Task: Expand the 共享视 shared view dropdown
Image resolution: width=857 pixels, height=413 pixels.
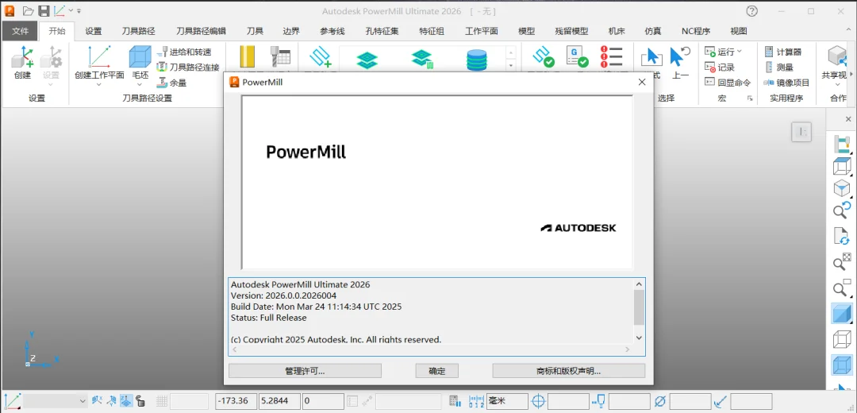Action: click(837, 85)
